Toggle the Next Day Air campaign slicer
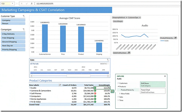The height and width of the screenshot is (112, 182). coord(13,46)
